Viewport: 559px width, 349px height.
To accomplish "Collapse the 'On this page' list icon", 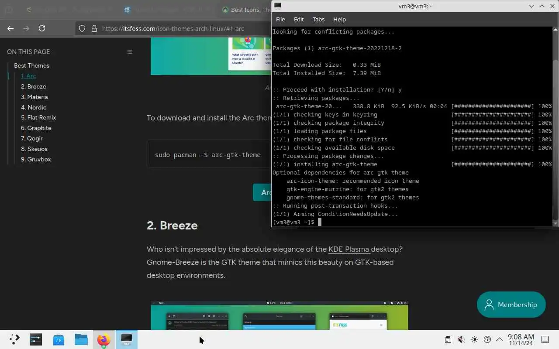I will point(129,52).
